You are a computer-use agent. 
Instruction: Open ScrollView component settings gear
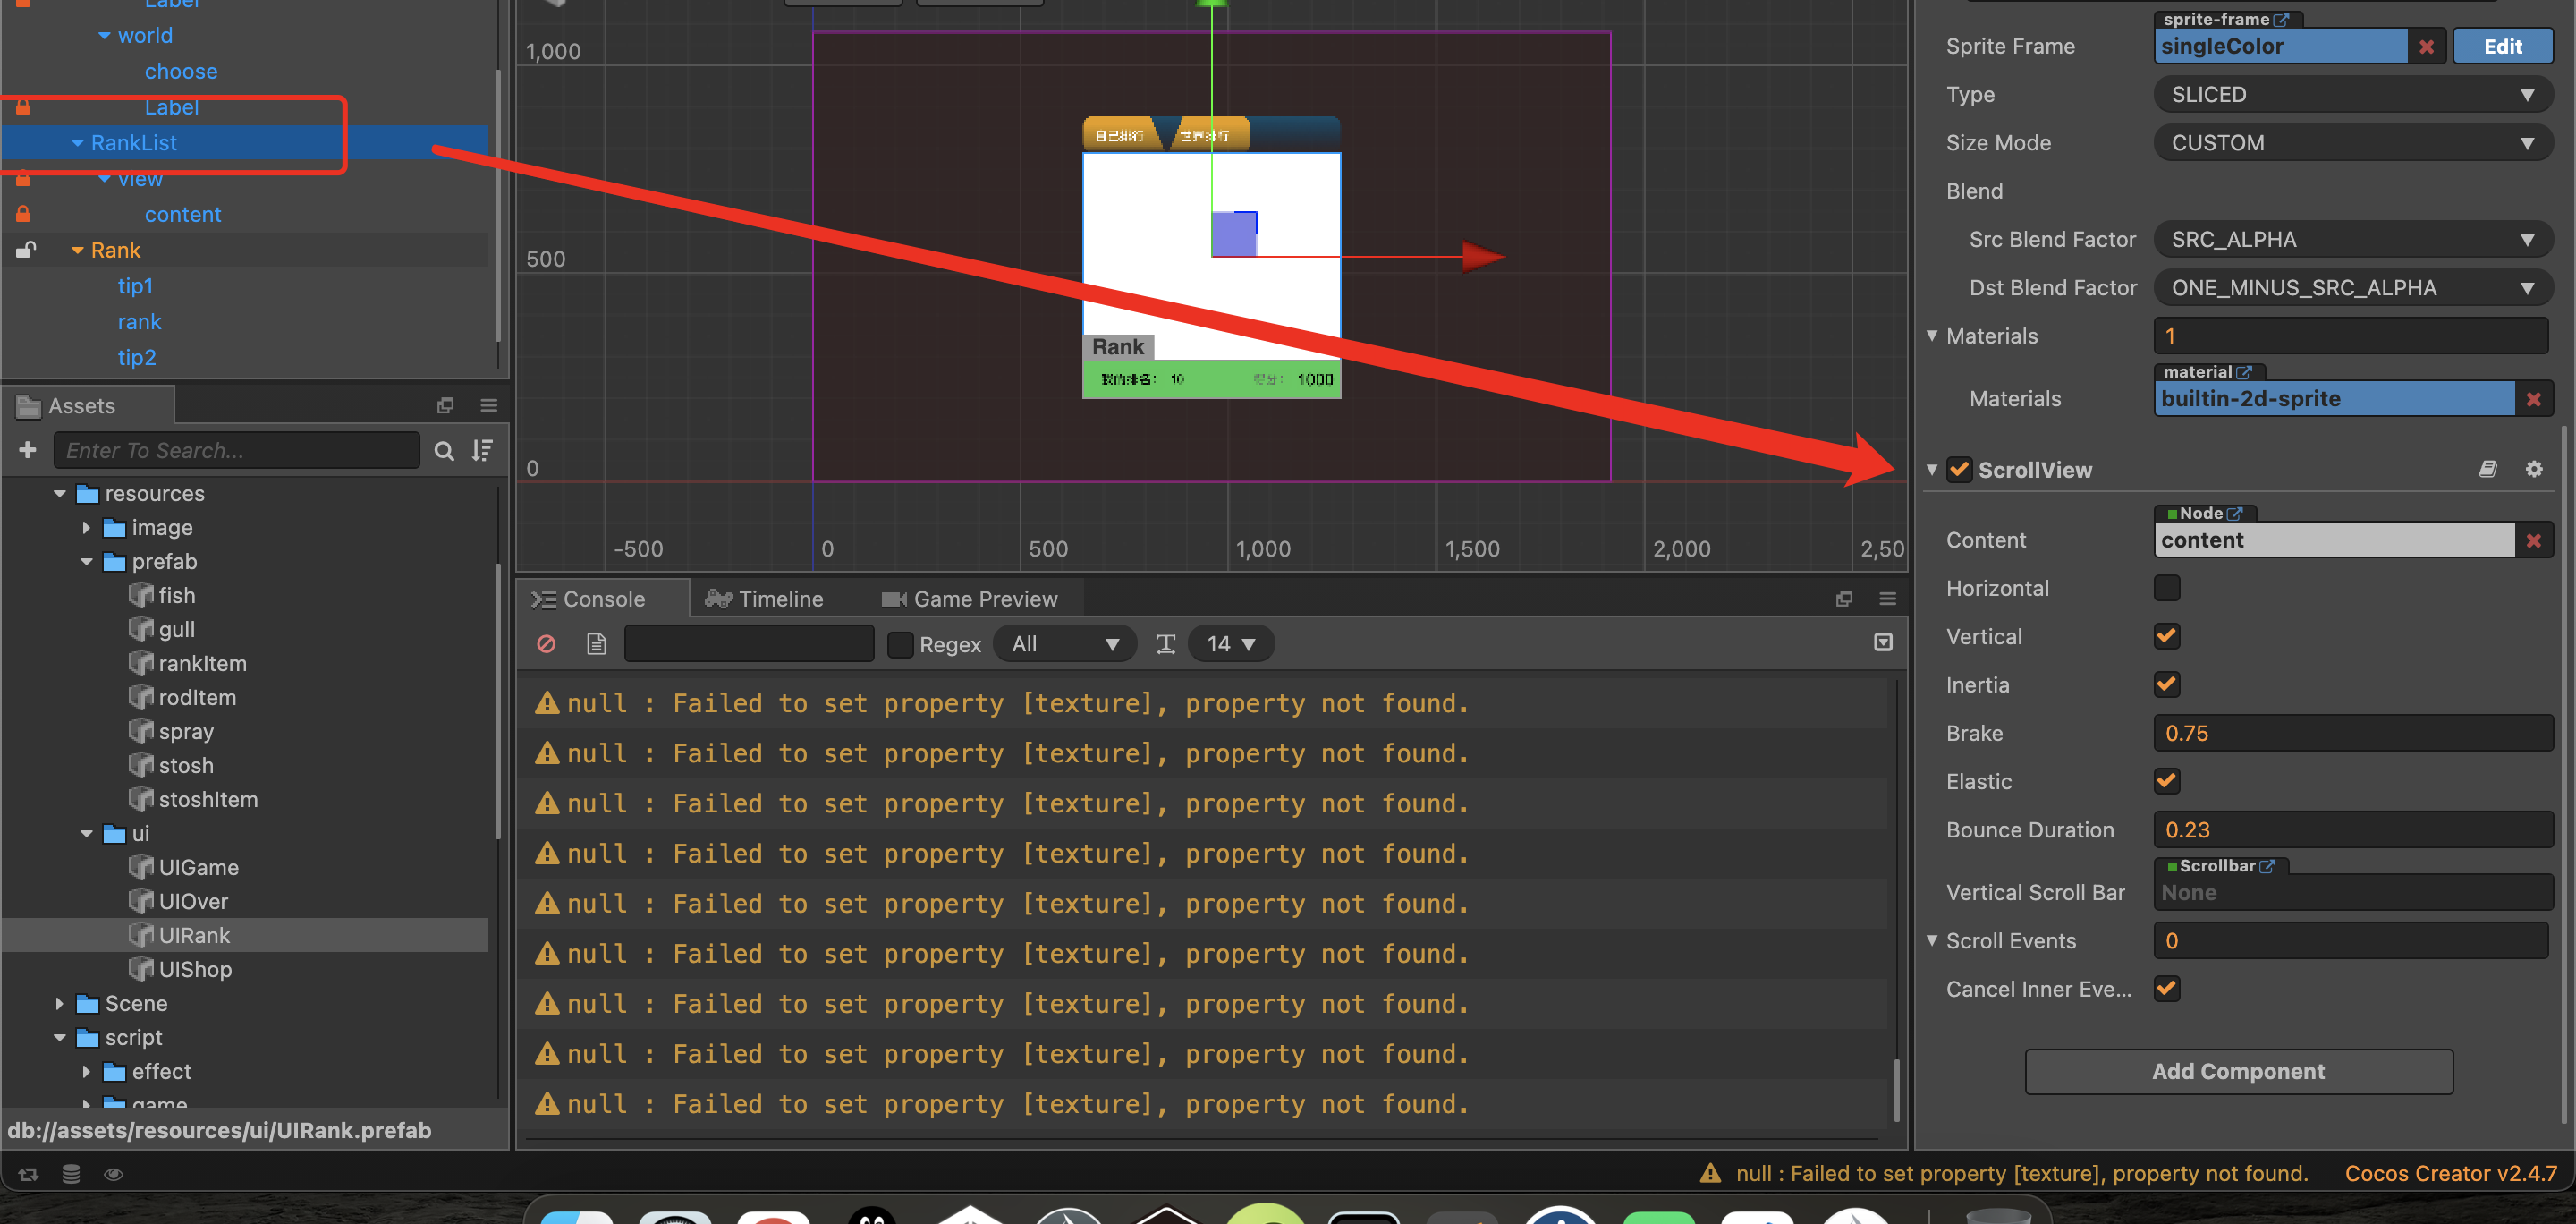tap(2533, 469)
